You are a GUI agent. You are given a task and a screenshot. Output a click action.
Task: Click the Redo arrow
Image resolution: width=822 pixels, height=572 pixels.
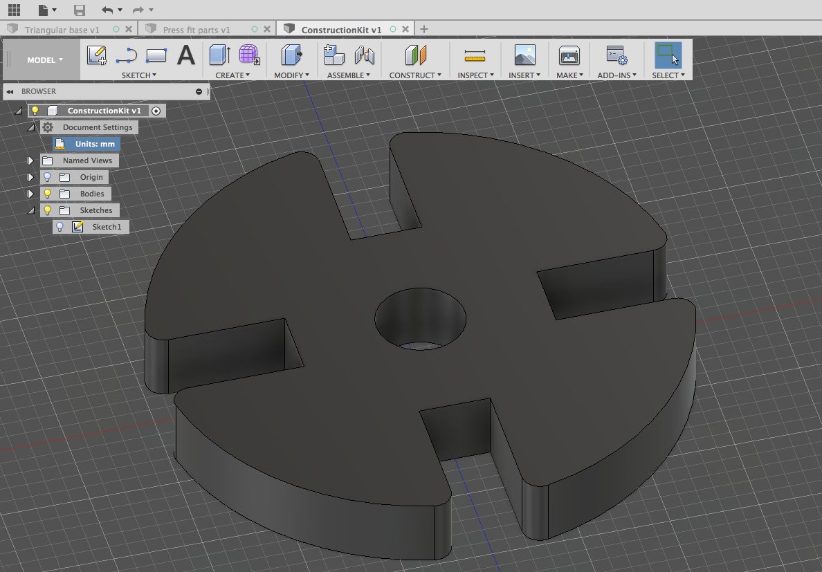tap(138, 10)
